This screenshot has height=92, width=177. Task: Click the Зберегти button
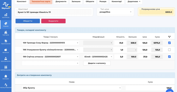click(28, 21)
